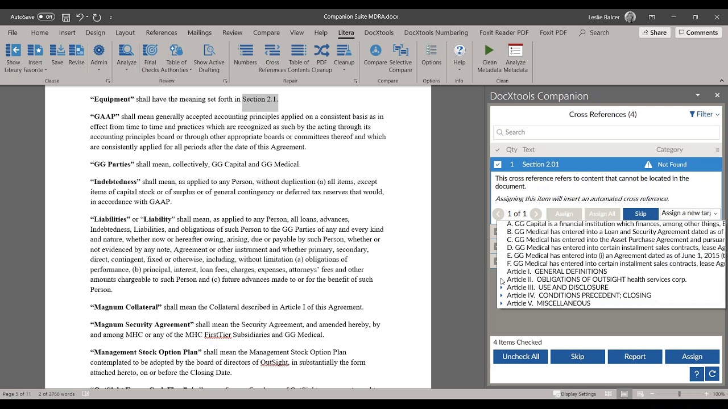Uncheck the Section 2.01 checkbox

pos(498,164)
